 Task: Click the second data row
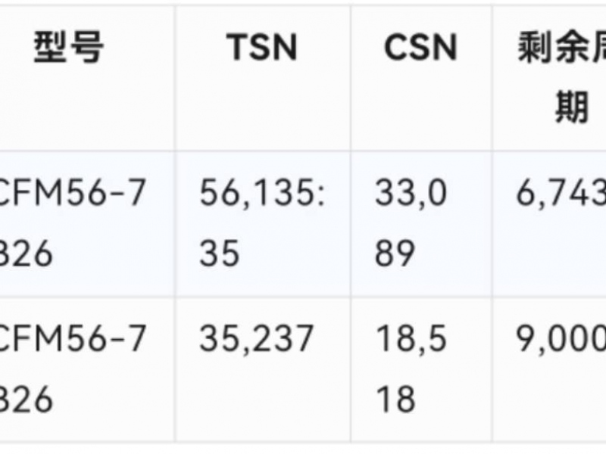coord(303,369)
